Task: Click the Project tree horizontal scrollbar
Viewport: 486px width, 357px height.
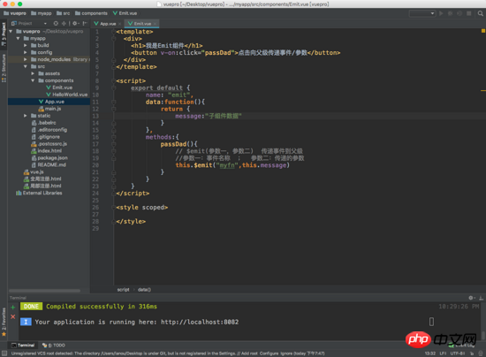Action: [45, 291]
